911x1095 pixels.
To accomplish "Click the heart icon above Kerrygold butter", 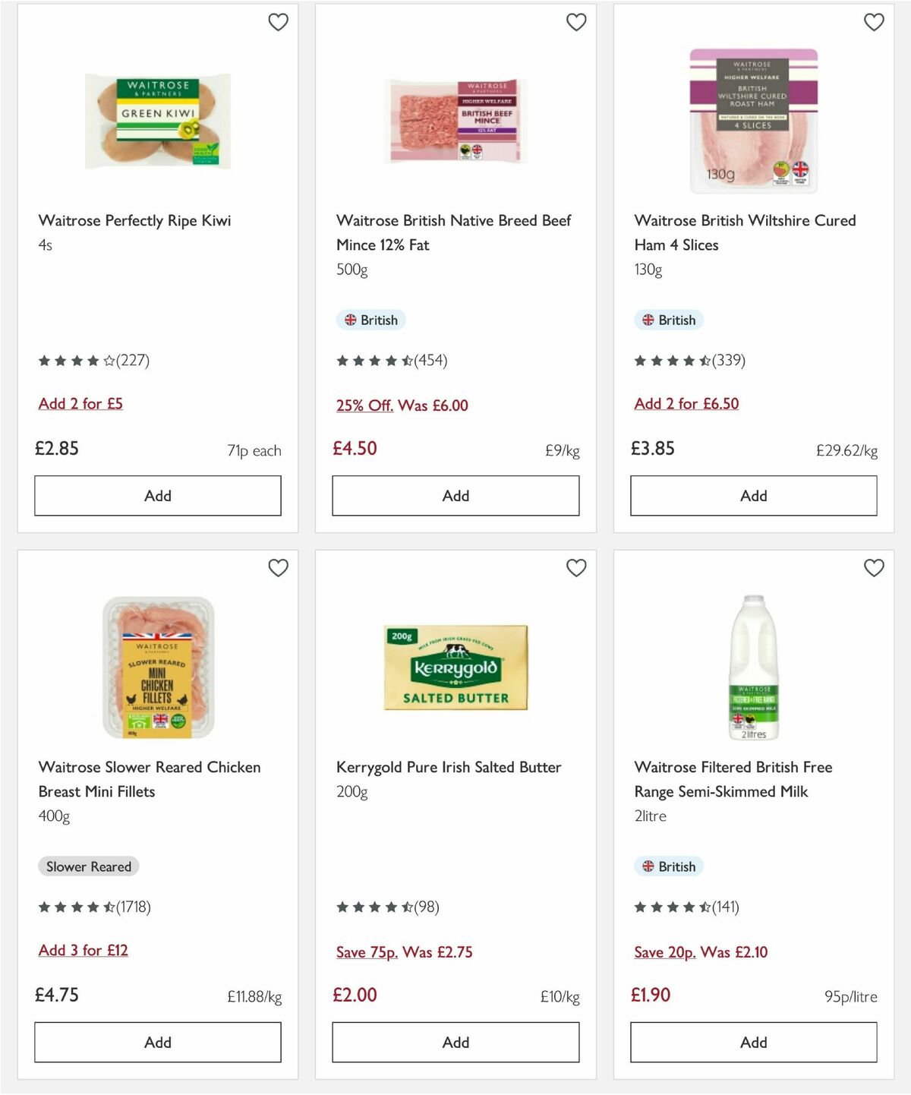I will pyautogui.click(x=576, y=567).
